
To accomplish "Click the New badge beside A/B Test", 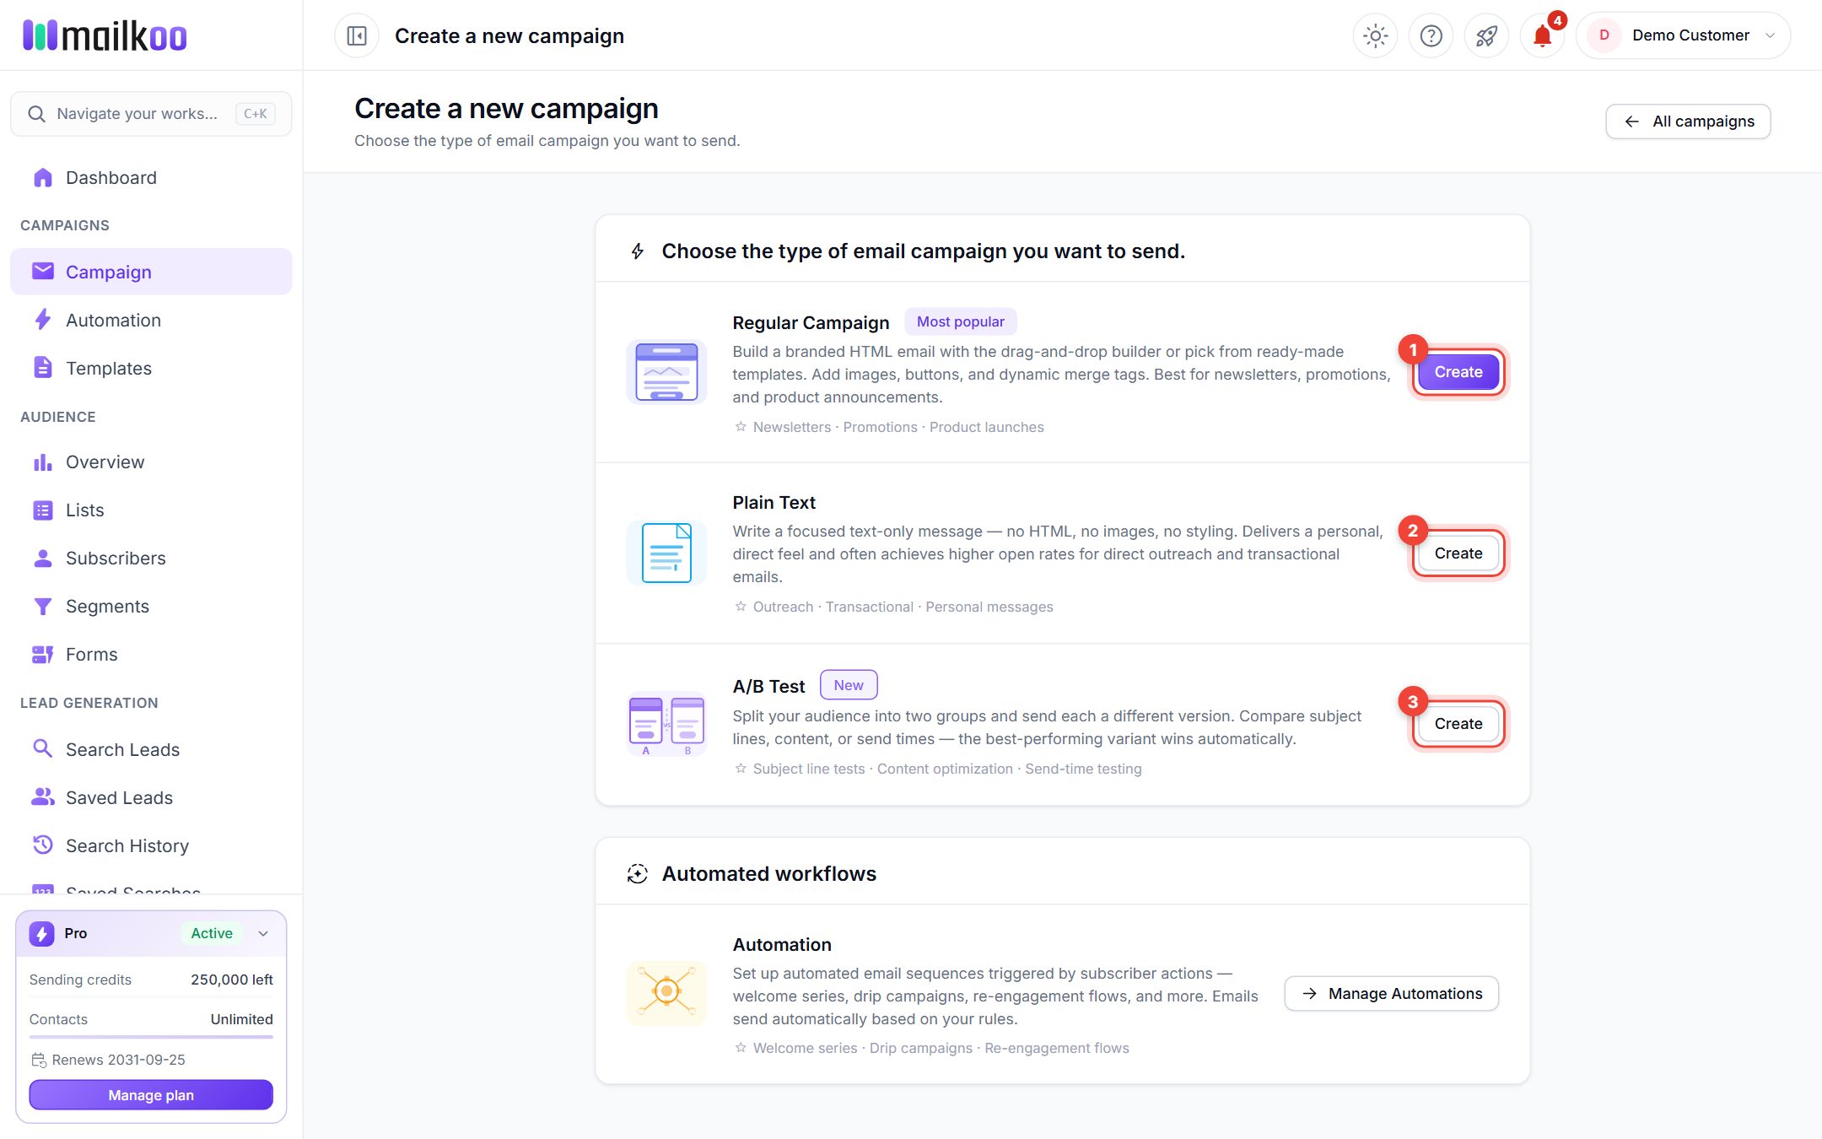I will [849, 685].
